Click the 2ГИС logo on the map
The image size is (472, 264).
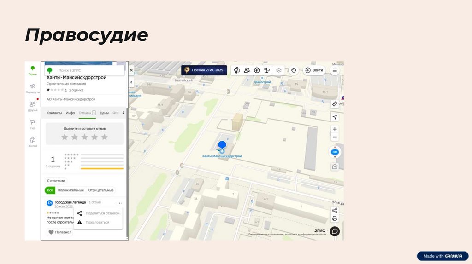(x=320, y=230)
